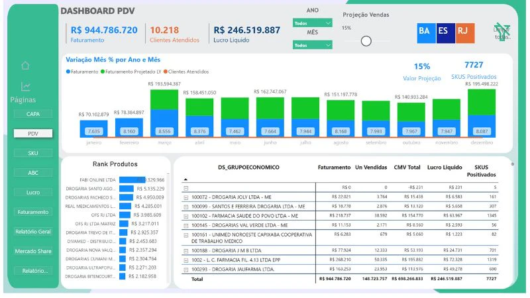Click the DROGARIAS PACHECO rank bar
530x298 pixels.
pos(126,197)
